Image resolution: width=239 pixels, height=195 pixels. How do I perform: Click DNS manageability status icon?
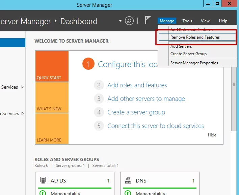(x=128, y=193)
